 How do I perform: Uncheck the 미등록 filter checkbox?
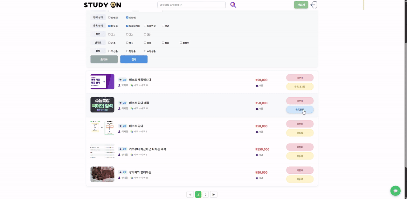tap(109, 26)
